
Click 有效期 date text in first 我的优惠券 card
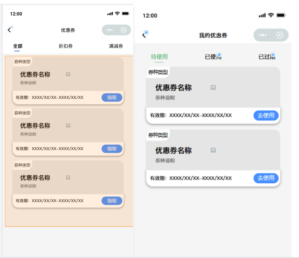[191, 115]
